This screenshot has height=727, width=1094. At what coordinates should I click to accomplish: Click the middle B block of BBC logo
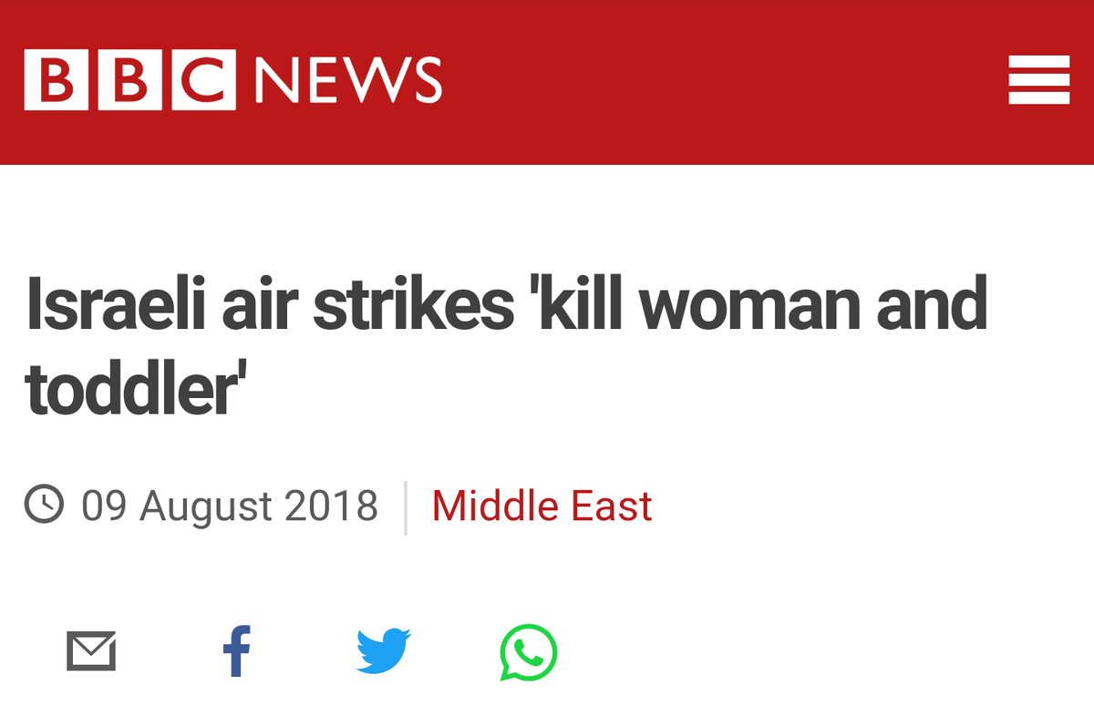click(x=129, y=80)
